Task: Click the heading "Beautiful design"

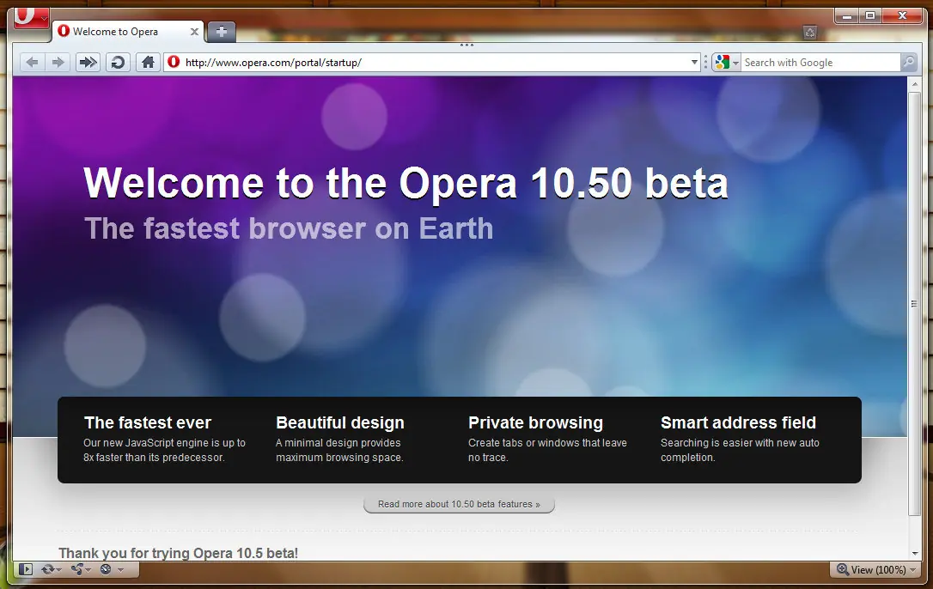Action: point(339,422)
